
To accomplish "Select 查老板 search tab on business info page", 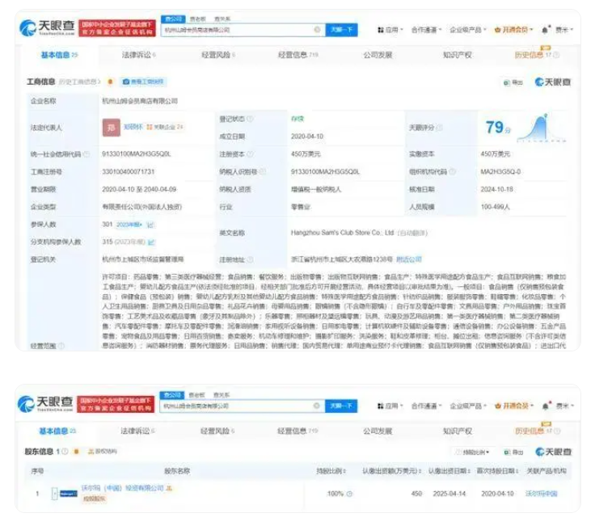I will click(x=197, y=19).
